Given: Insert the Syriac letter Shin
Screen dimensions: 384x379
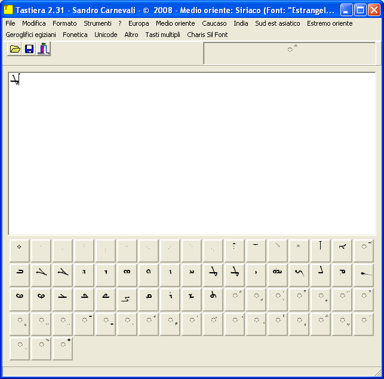Looking at the screenshot, I should click(192, 300).
